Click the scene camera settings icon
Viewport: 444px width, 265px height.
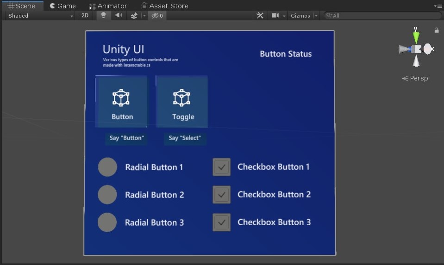[275, 16]
